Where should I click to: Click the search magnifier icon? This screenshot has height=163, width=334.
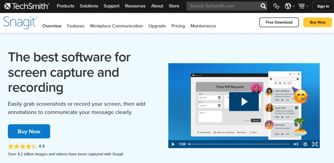[263, 6]
